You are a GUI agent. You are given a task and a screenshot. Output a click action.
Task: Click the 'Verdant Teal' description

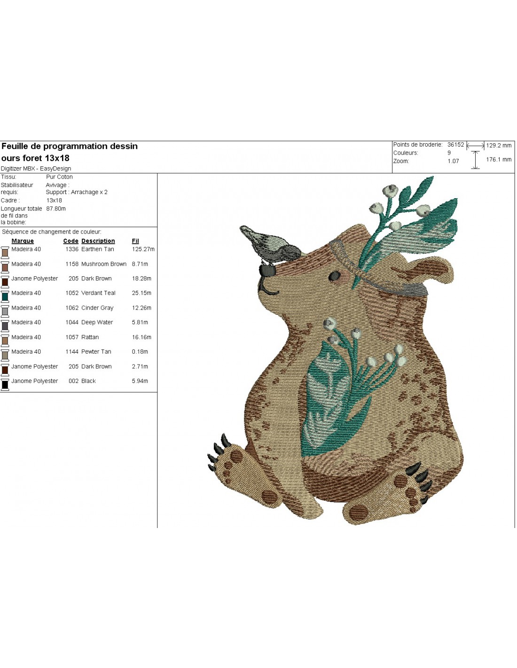point(98,293)
